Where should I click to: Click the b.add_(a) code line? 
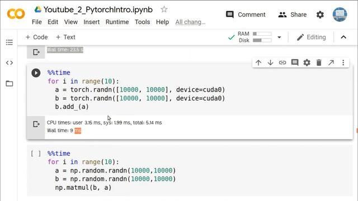point(72,107)
